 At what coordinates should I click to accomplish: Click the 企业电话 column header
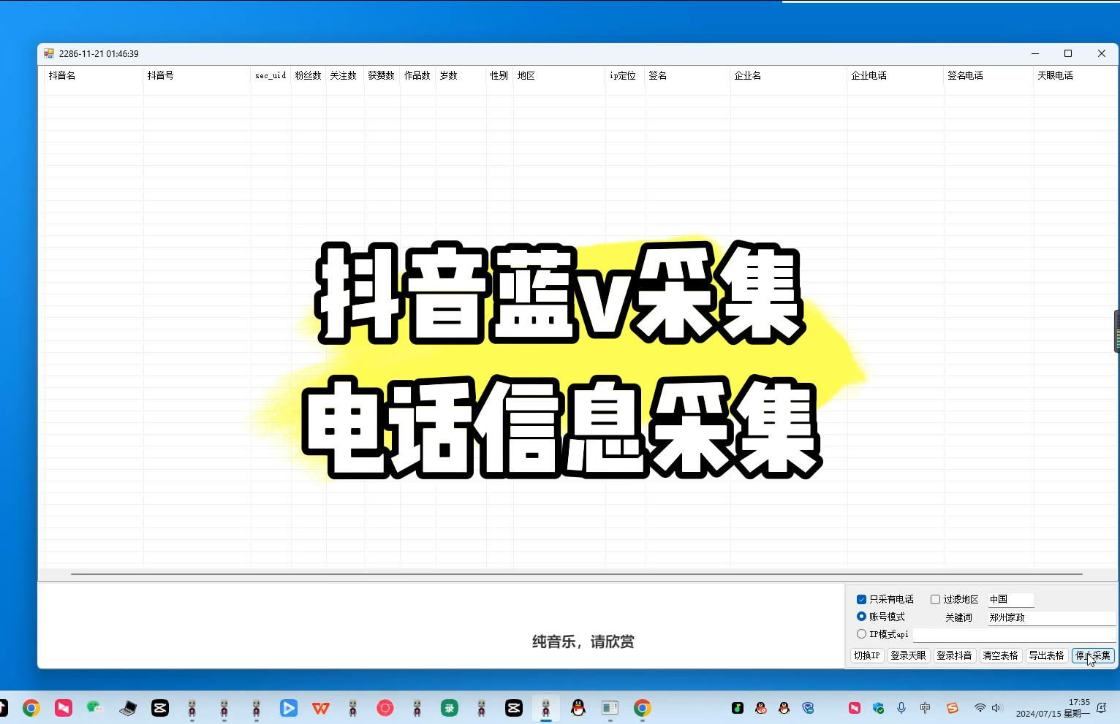pyautogui.click(x=895, y=75)
